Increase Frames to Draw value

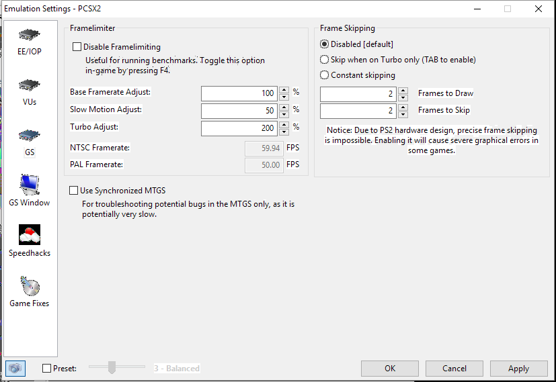click(x=403, y=91)
